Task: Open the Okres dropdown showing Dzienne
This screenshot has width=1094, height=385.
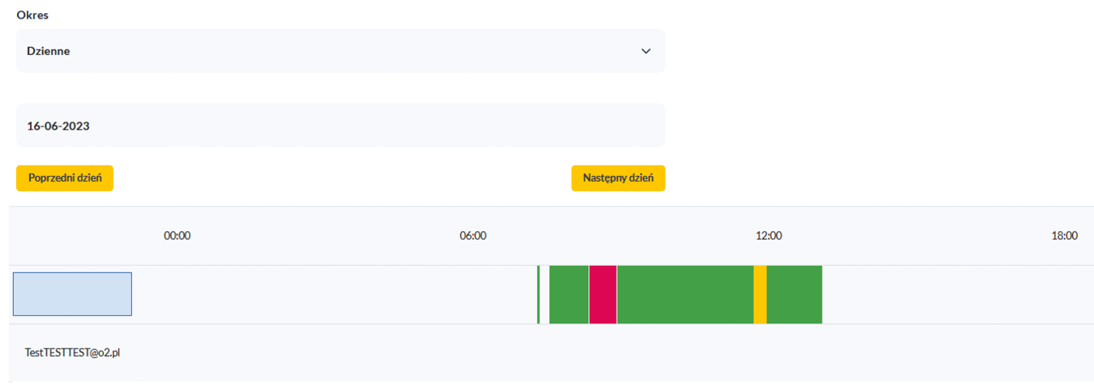Action: pyautogui.click(x=340, y=51)
